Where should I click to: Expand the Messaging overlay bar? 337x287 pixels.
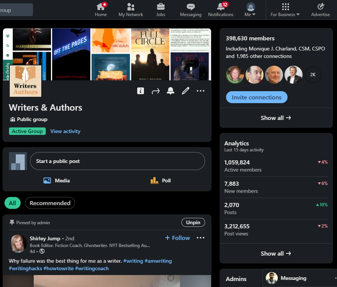300,278
